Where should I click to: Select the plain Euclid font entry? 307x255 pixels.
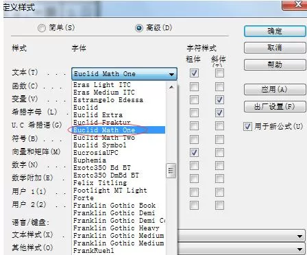[119, 108]
